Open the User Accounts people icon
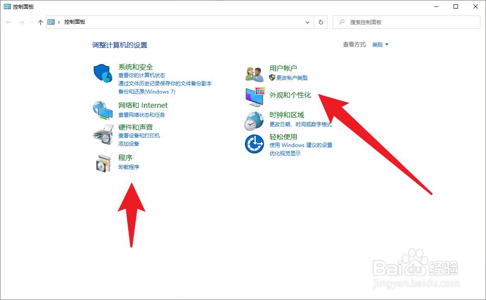This screenshot has height=300, width=486. [x=254, y=74]
